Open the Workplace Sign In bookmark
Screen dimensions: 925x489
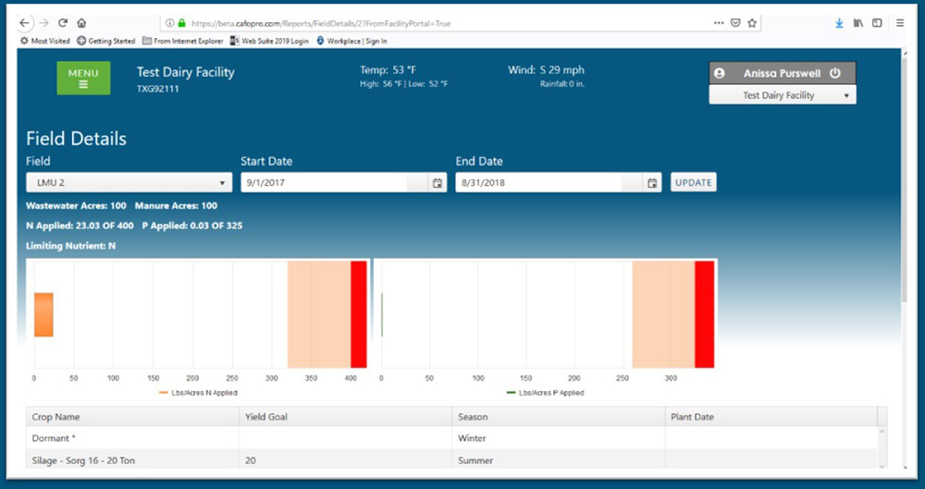352,41
